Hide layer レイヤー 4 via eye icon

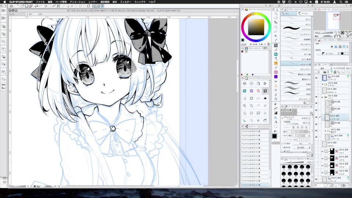(x=316, y=179)
